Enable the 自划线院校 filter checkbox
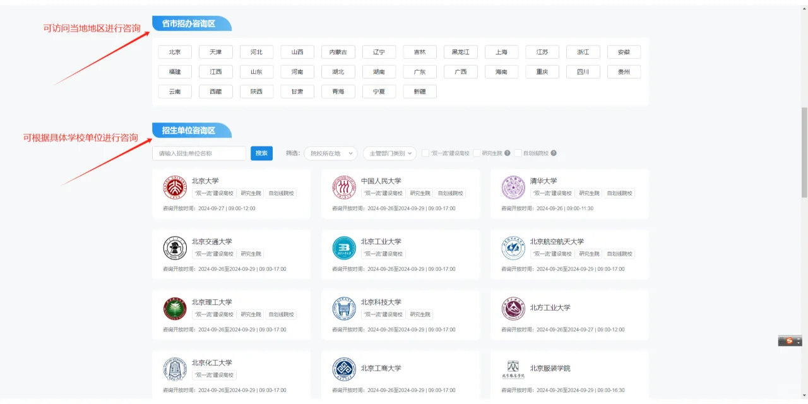Screen dimensions: 808x404 pyautogui.click(x=520, y=153)
